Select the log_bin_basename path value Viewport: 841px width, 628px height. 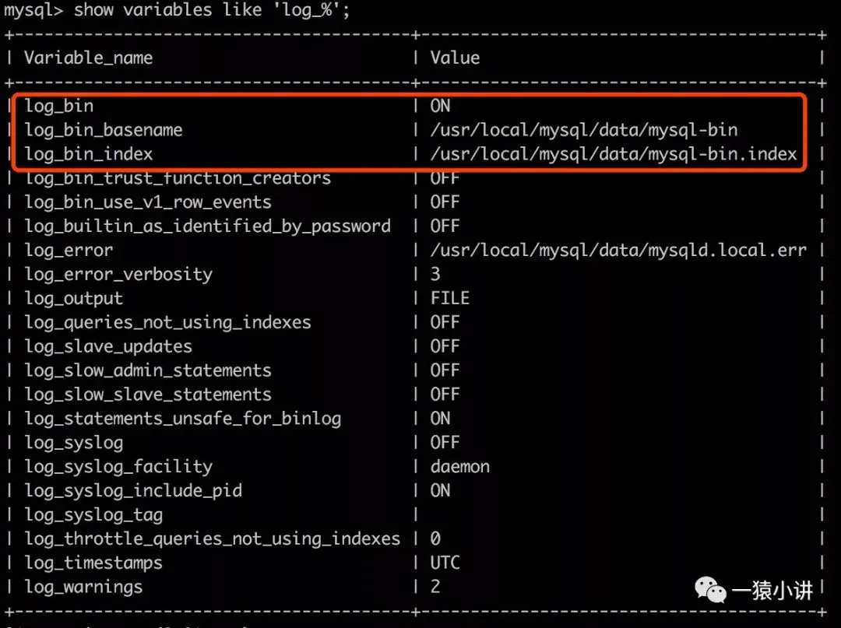[583, 130]
